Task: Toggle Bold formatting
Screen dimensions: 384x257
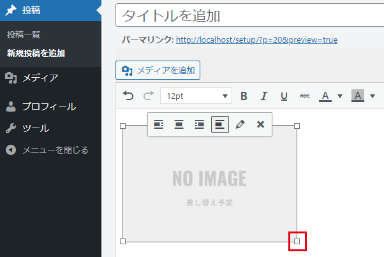Action: [x=244, y=96]
